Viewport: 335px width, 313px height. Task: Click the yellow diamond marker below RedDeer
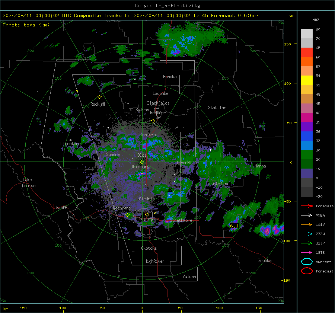153,121
